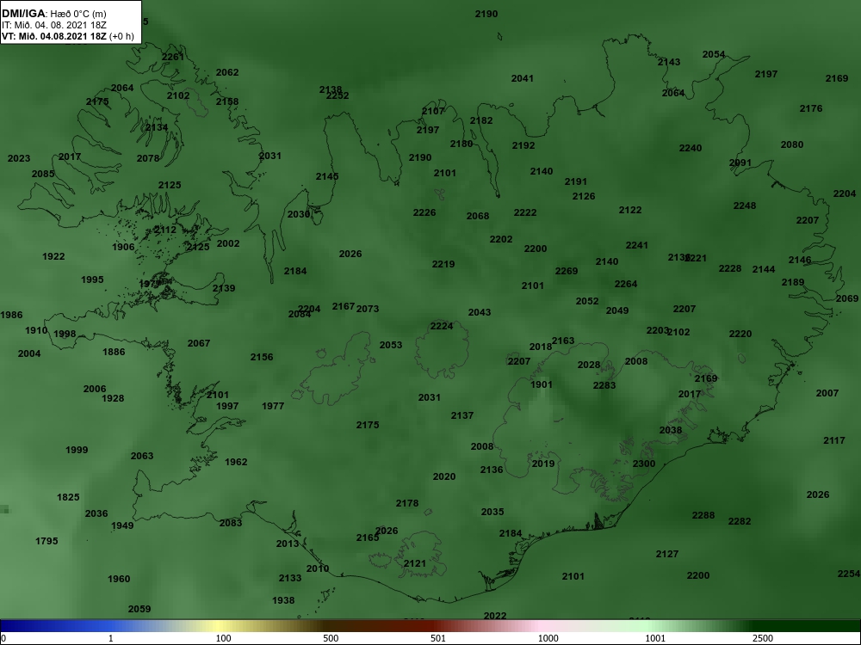
Task: Click the map value 1962
Action: click(x=236, y=463)
